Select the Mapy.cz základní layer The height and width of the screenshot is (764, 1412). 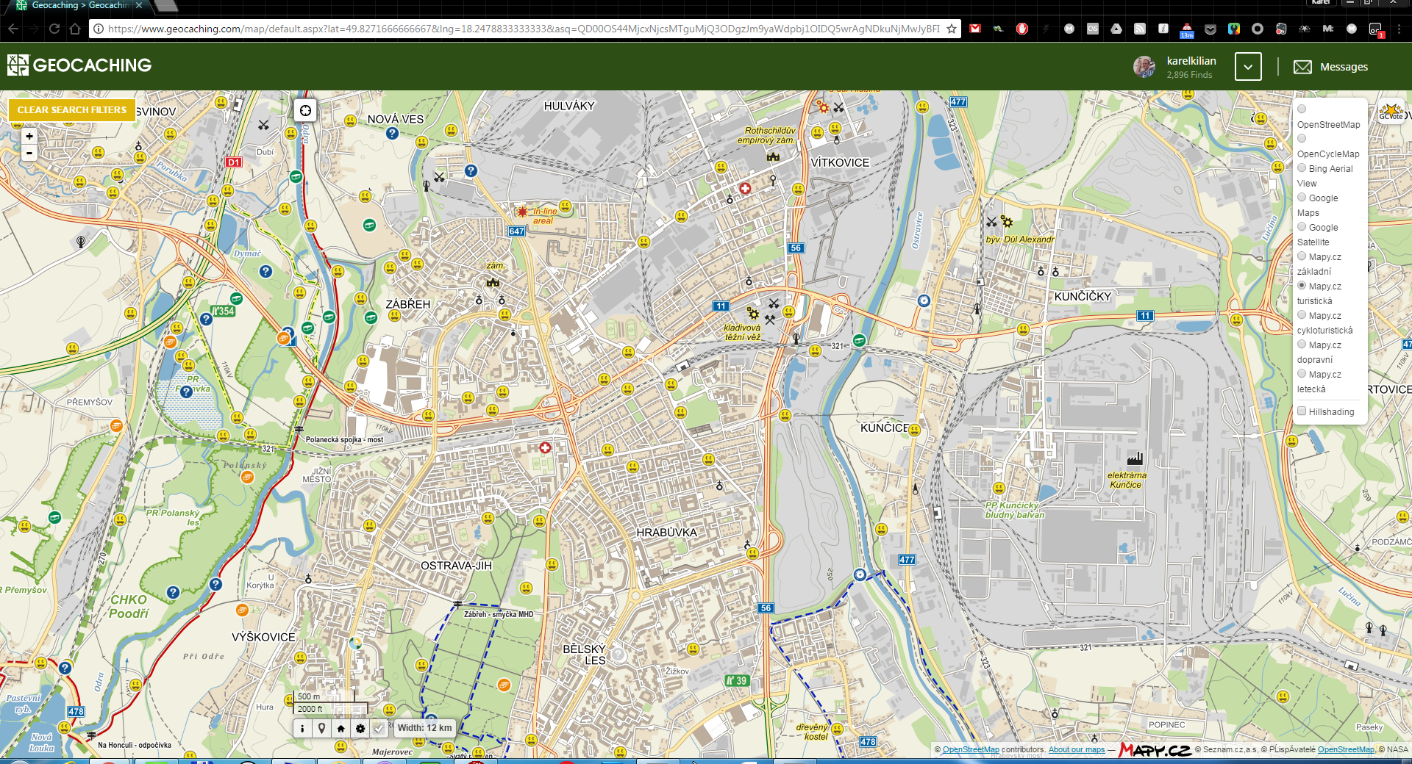(x=1302, y=256)
